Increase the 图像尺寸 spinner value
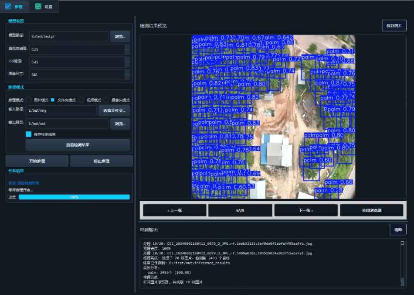Viewport: 414px width, 295px height. 127,72
